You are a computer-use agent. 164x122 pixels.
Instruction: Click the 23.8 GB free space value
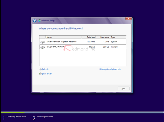click(106, 47)
